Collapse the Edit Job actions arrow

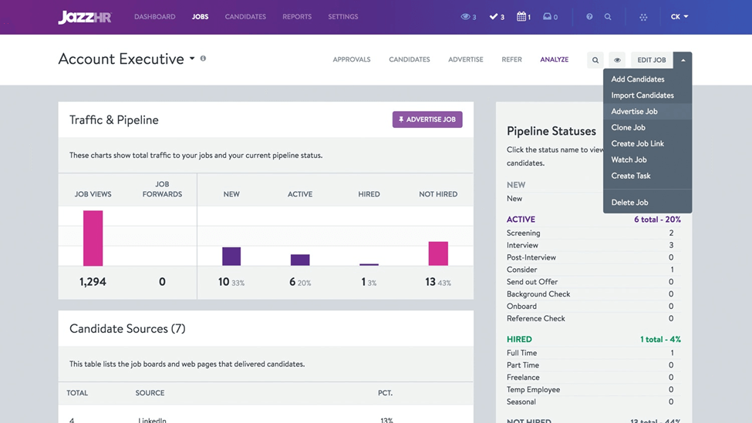click(x=683, y=60)
